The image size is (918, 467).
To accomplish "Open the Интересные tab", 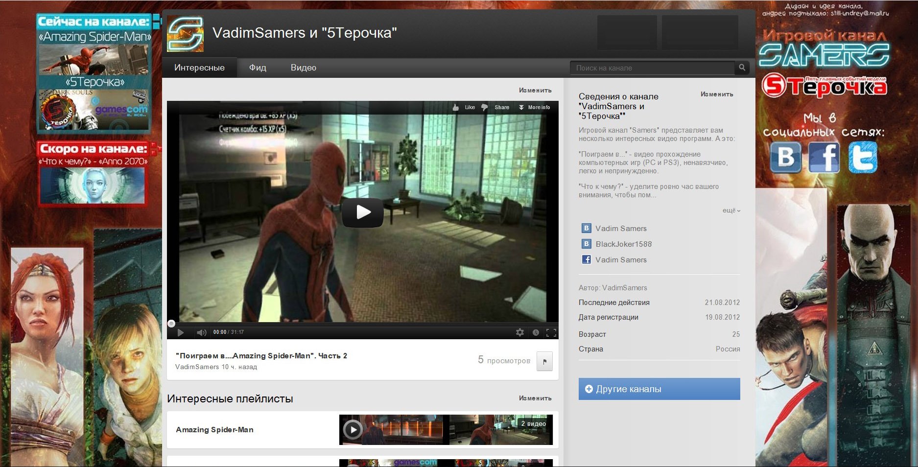I will click(x=199, y=68).
